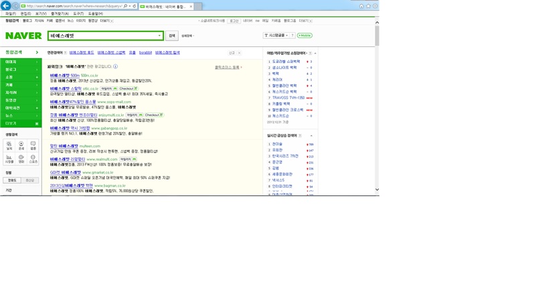Expand 더보기 in the top-right service links

306,21
